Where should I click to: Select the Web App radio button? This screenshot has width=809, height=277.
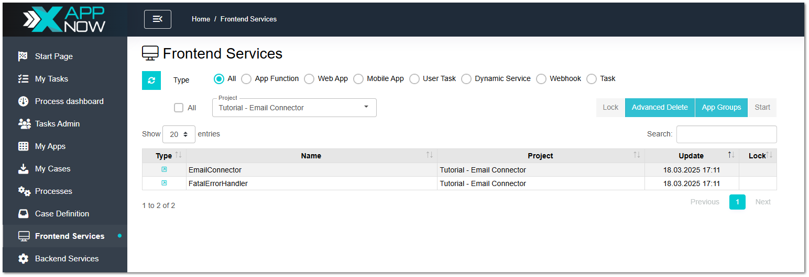309,79
